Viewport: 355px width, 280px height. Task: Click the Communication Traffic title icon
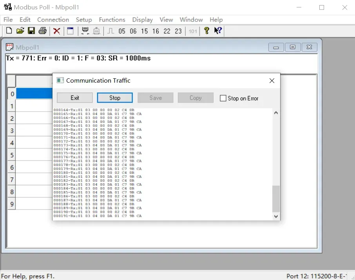click(60, 80)
